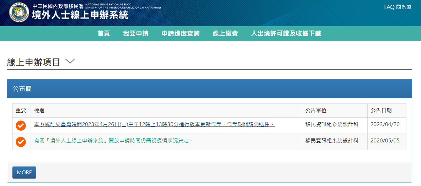The image size is (421, 186).
Task: Open the 線上繳費 online payment page
Action: 225,34
